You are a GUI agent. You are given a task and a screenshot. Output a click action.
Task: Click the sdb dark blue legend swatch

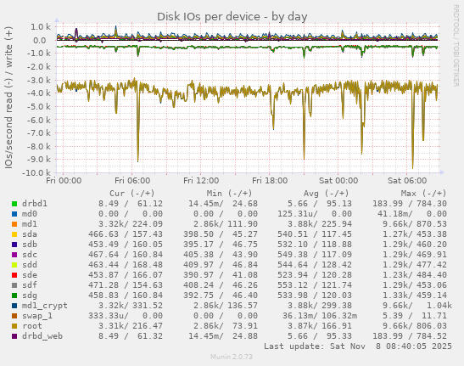pos(14,245)
